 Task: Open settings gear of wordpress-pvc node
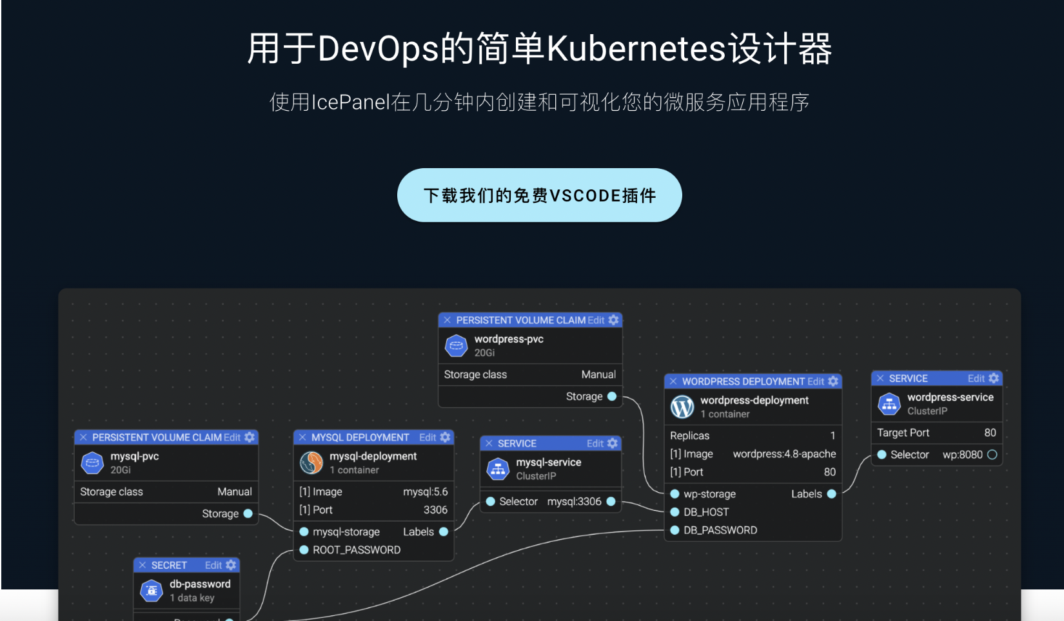[613, 320]
